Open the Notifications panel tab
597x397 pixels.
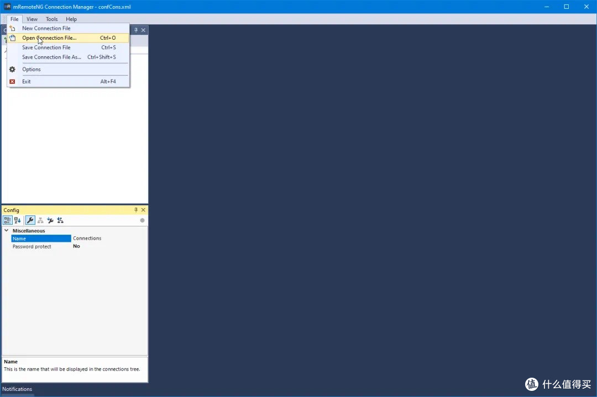coord(17,389)
